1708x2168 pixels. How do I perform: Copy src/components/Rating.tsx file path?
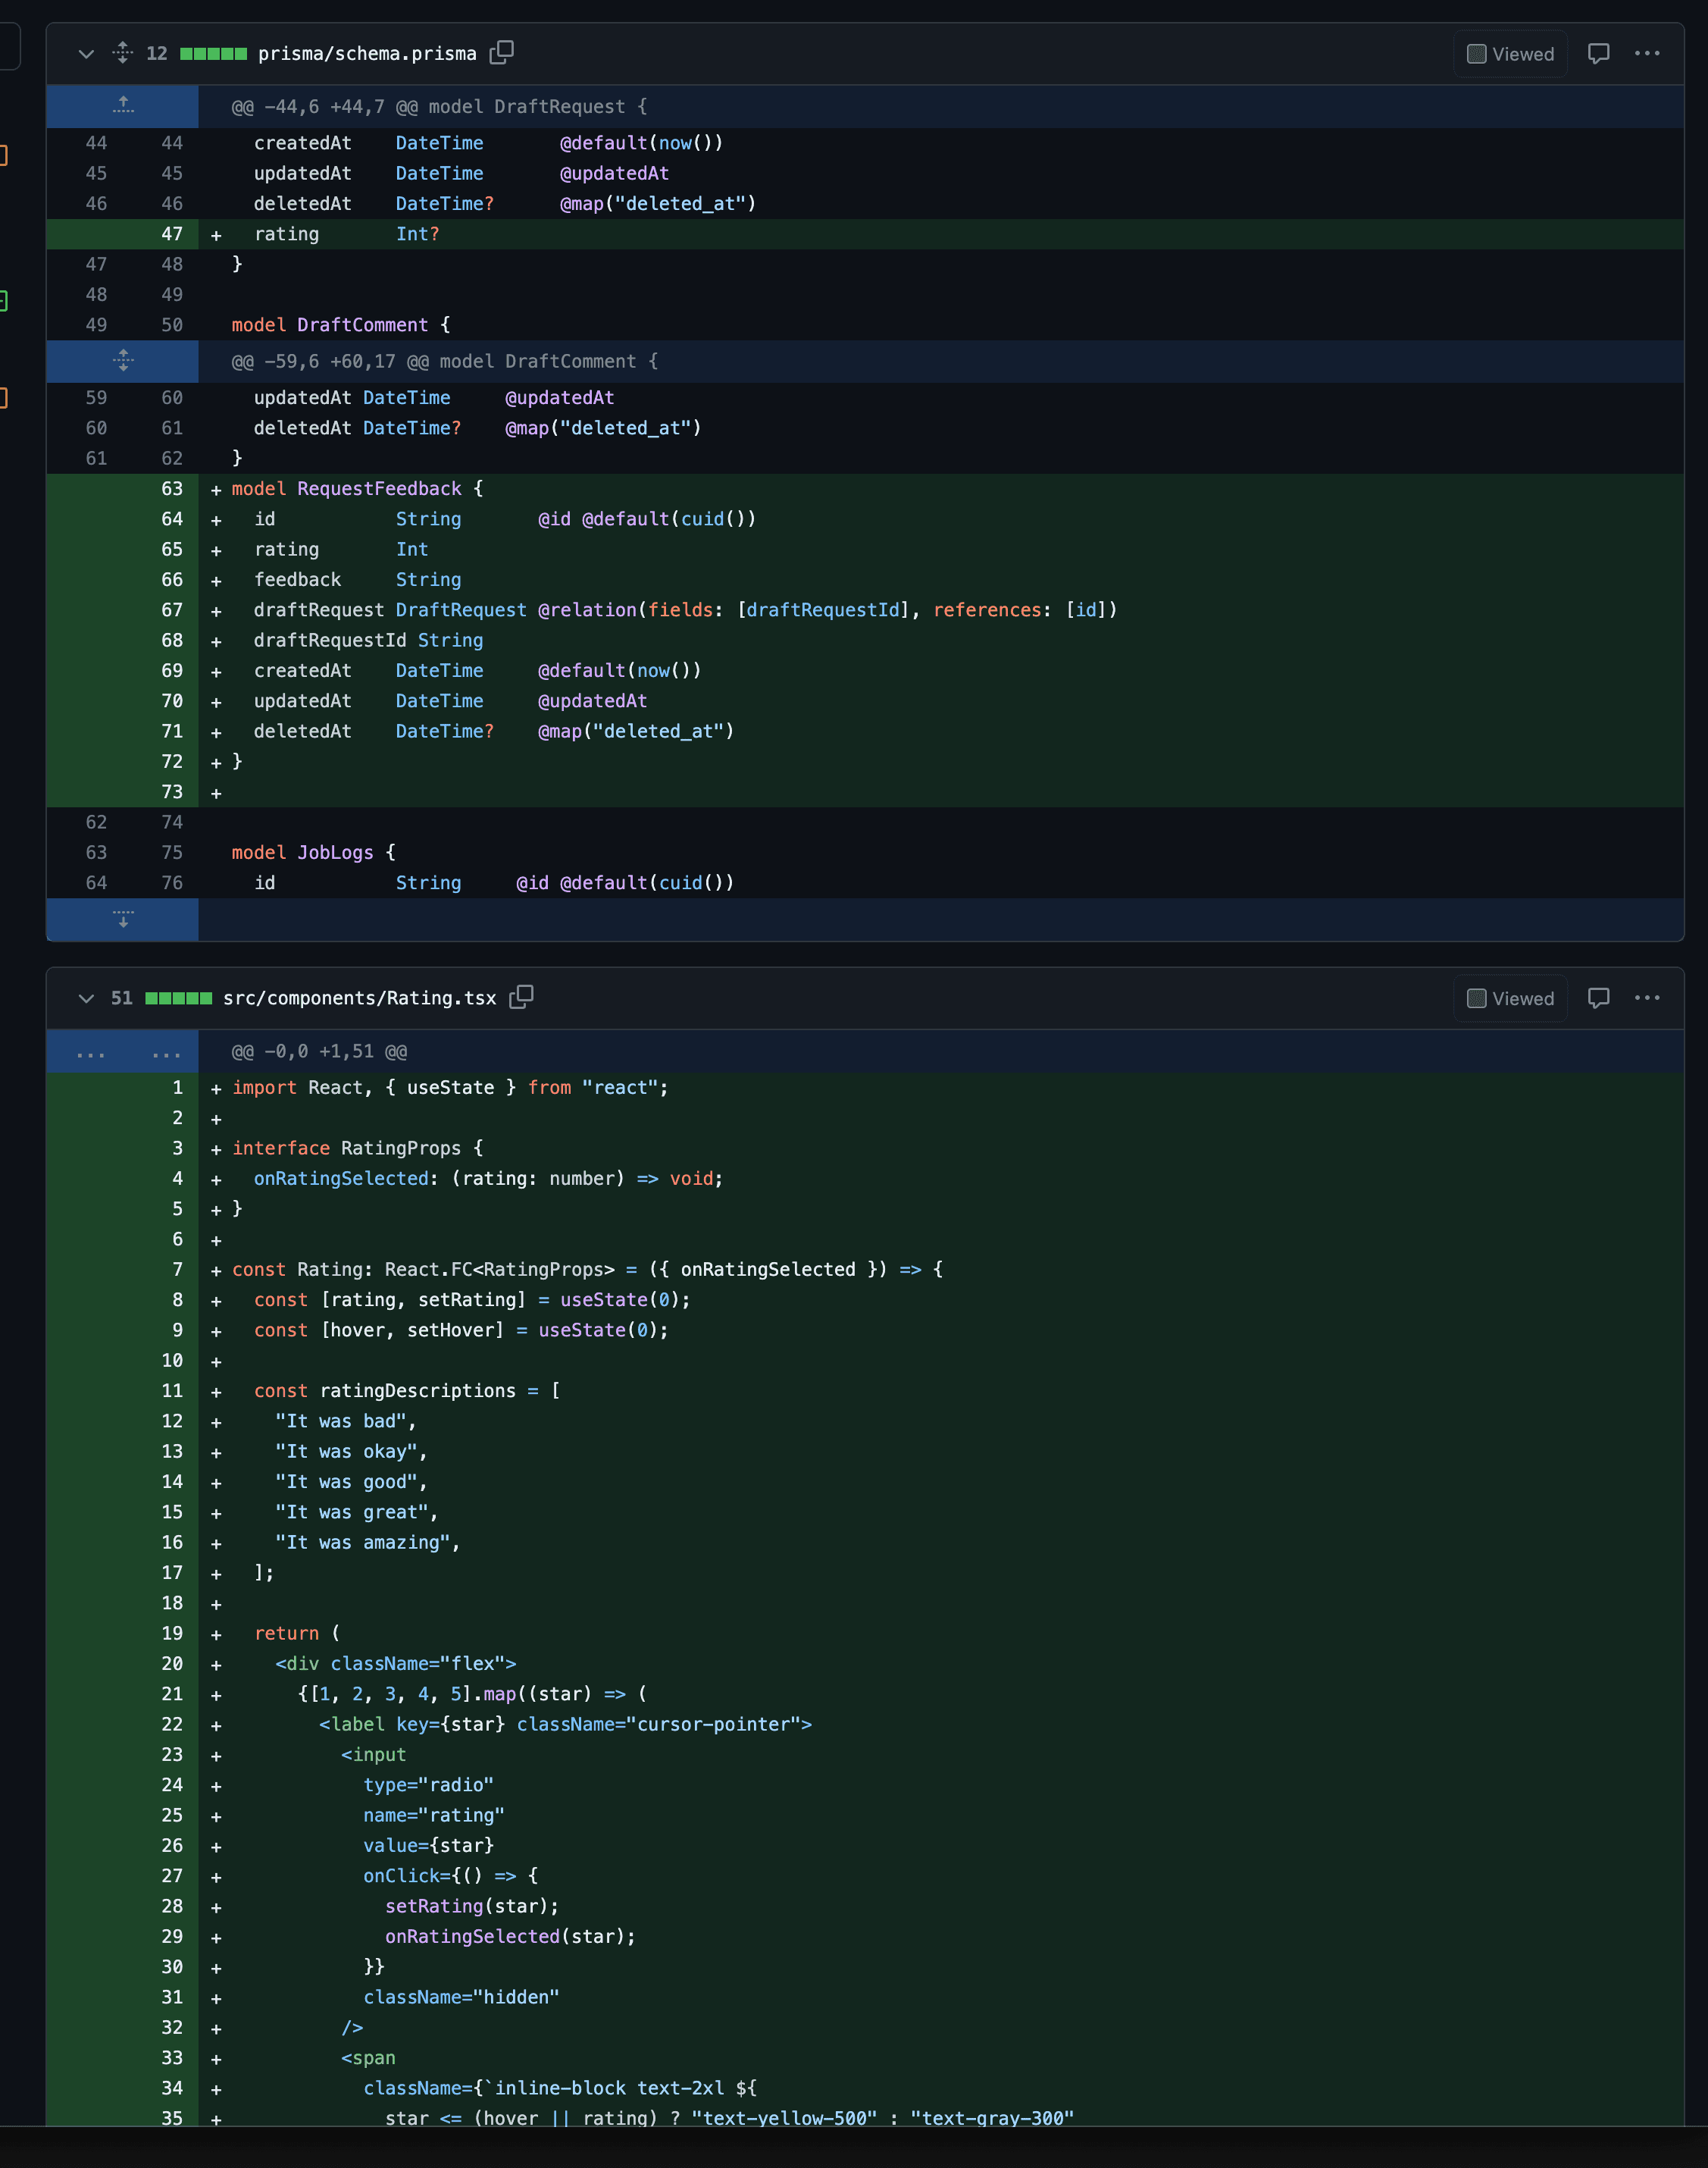(x=521, y=998)
